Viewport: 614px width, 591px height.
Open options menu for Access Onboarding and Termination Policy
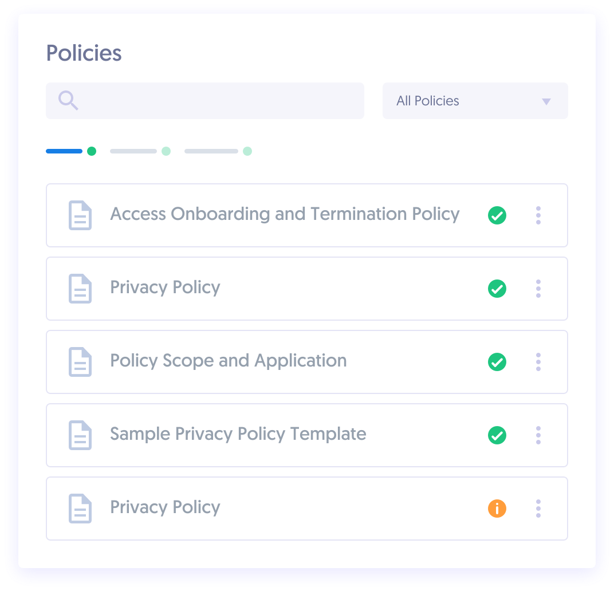(538, 215)
